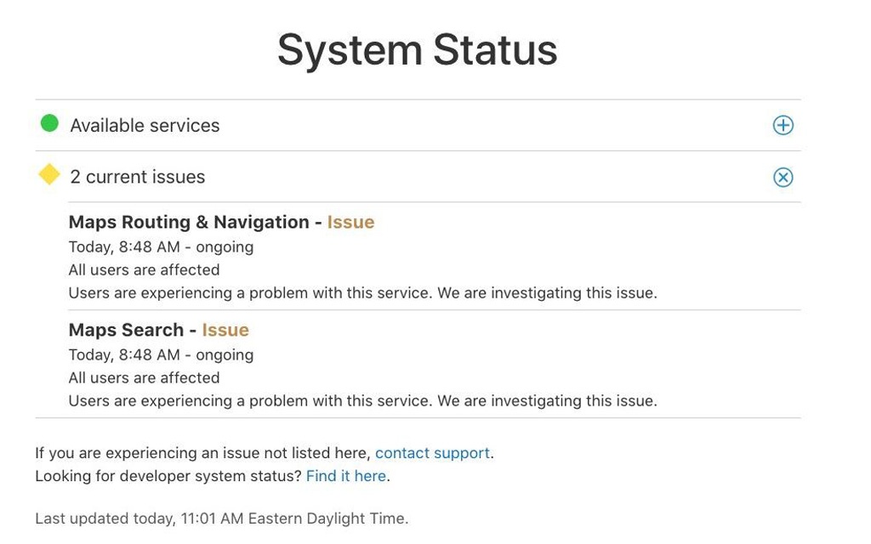Select the Available services row label
The height and width of the screenshot is (544, 871).
145,126
